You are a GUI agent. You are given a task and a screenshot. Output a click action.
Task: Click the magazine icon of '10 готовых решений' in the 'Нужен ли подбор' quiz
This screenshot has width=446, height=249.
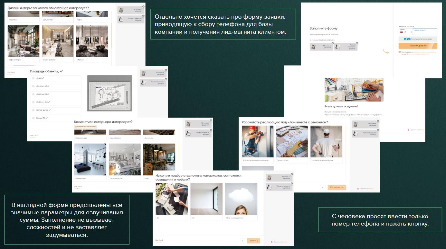[269, 177]
